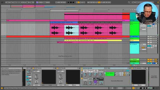Select the tempo field 124.00
Image resolution: width=160 pixels, height=90 pixels.
[15, 2]
